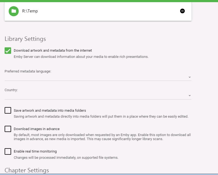The height and width of the screenshot is (175, 218).
Task: Click the Library Settings heading
Action: (x=25, y=39)
